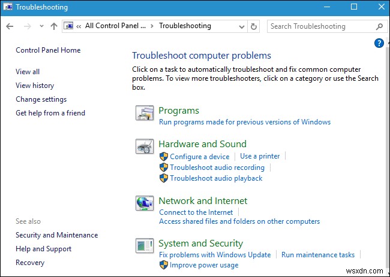
Task: Minimize the Troubleshooting window
Action: (327, 7)
